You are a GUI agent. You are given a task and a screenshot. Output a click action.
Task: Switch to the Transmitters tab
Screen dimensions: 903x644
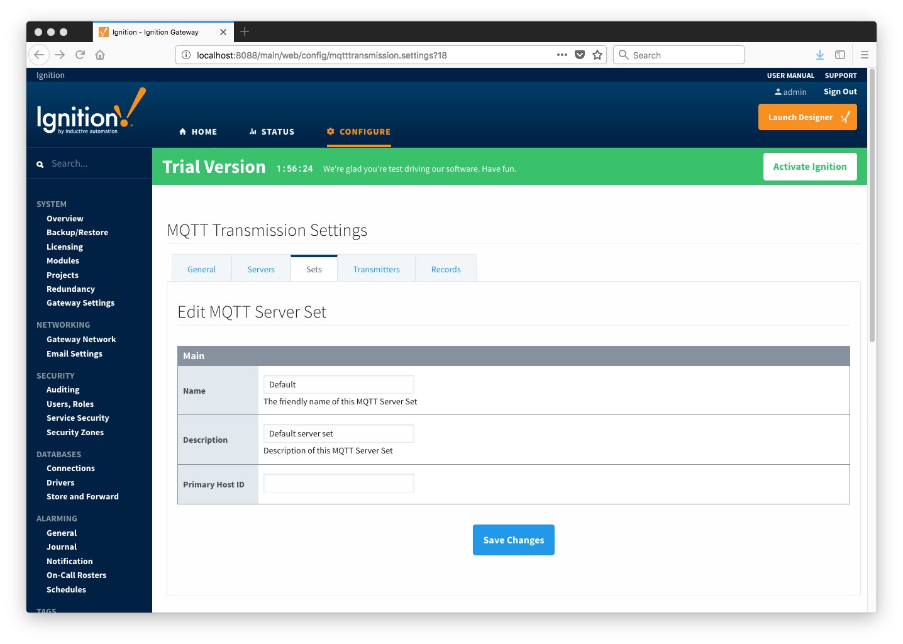[x=377, y=269]
